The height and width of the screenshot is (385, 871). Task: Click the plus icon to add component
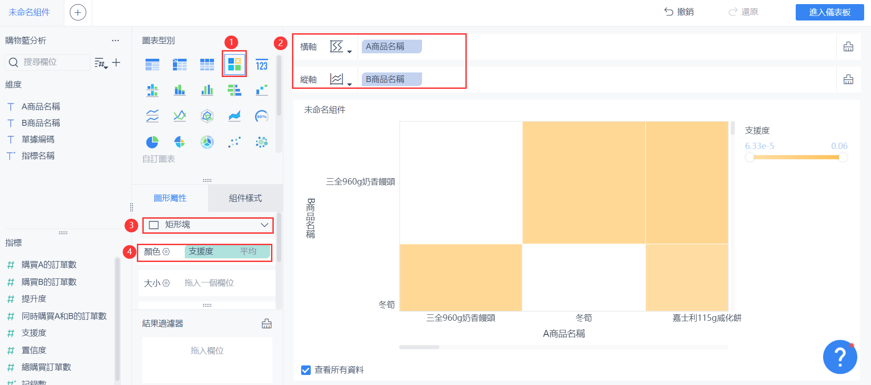coord(78,12)
